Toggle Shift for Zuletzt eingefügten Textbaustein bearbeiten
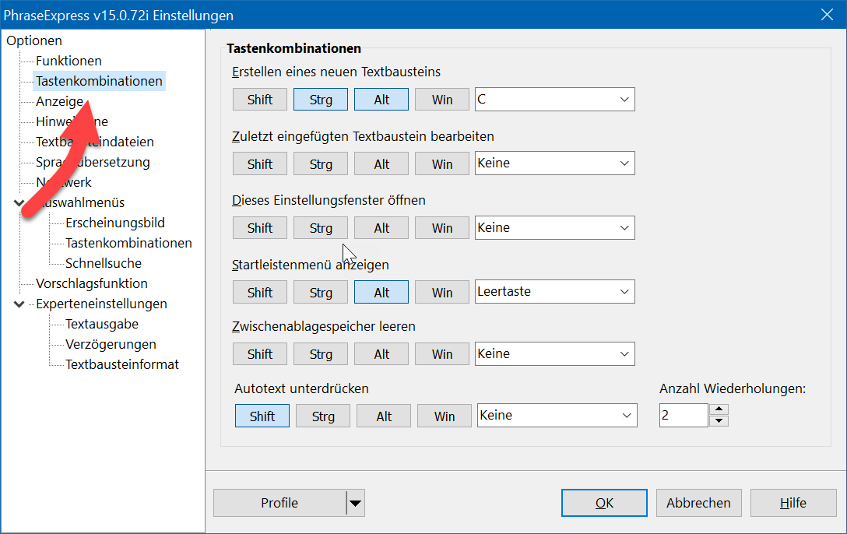Viewport: 847px width, 534px height. pyautogui.click(x=260, y=163)
